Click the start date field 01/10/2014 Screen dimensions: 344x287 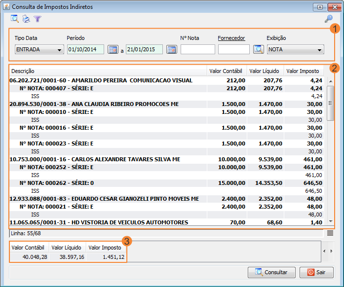(x=85, y=49)
